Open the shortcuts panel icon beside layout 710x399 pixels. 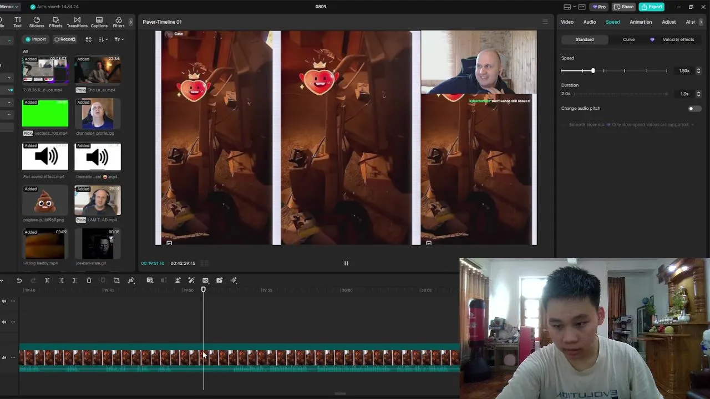(582, 7)
